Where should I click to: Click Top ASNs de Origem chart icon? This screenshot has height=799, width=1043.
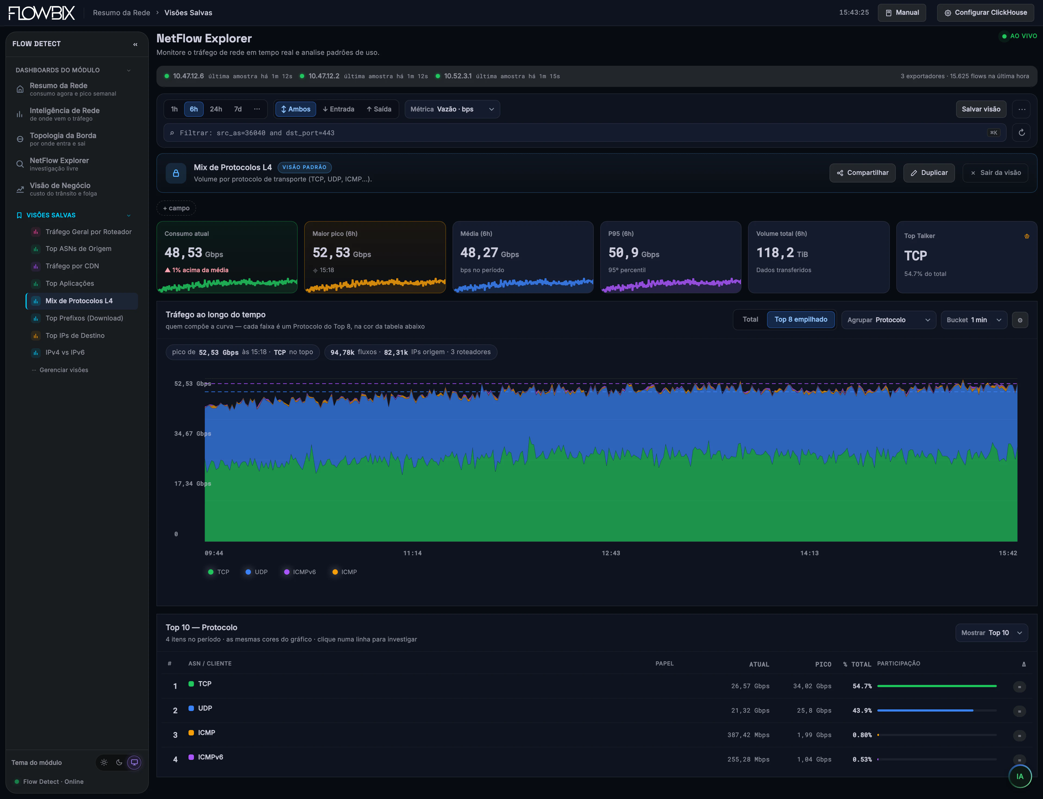(36, 249)
